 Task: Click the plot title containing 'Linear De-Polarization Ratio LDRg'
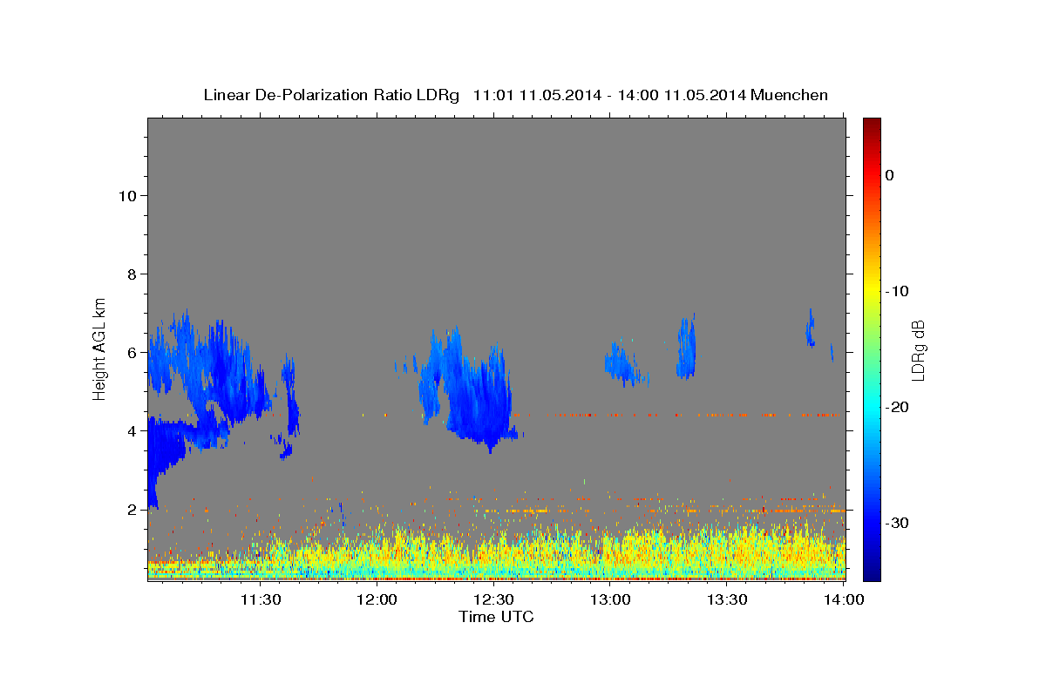pos(515,95)
